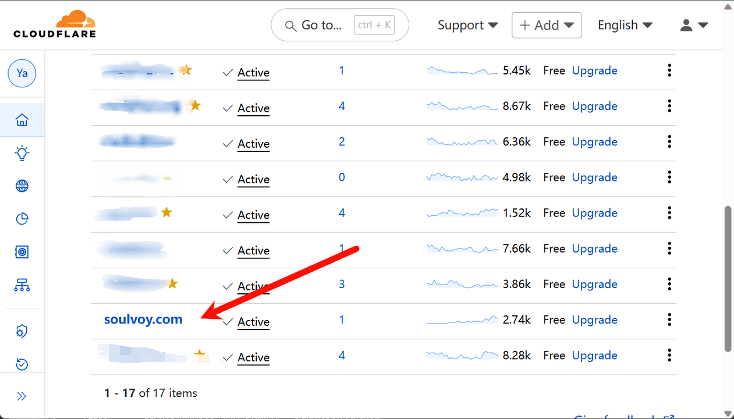Click the search magnifier in Go to field
The image size is (734, 419).
point(290,25)
